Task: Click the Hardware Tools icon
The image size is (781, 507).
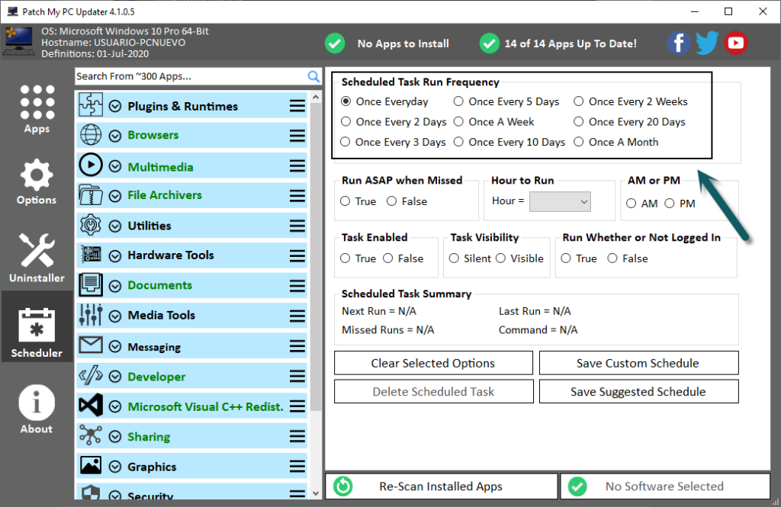Action: [x=92, y=255]
